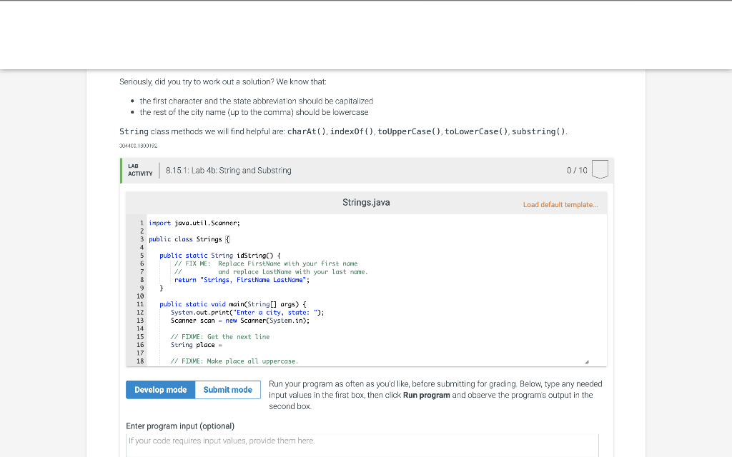Click the Enter program input (optional) label
Screen dimensions: 732x457
pyautogui.click(x=180, y=426)
